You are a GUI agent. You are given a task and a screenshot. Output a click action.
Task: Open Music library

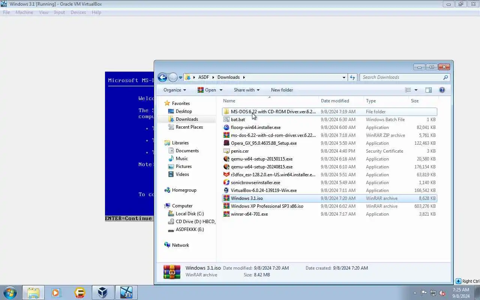coord(182,159)
